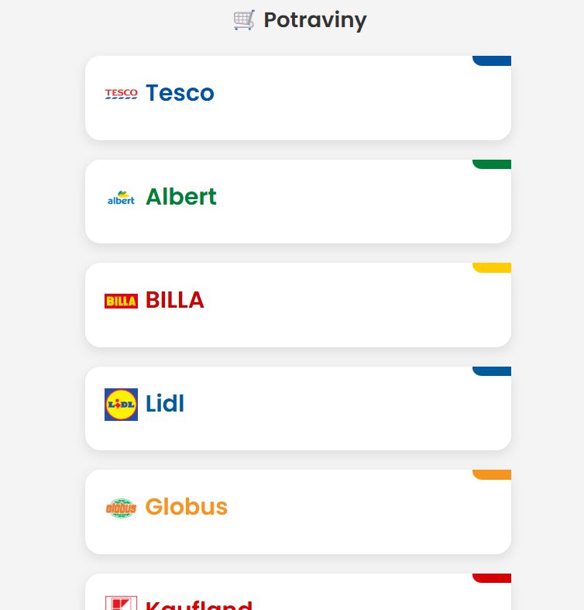Click the red corner tab on Kaufland card
Screen dimensions: 584x610
[x=493, y=578]
